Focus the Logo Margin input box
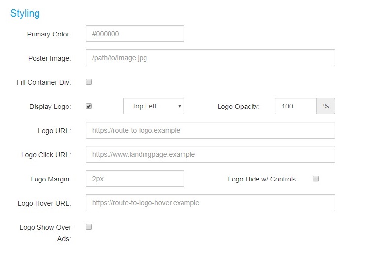 [135, 179]
